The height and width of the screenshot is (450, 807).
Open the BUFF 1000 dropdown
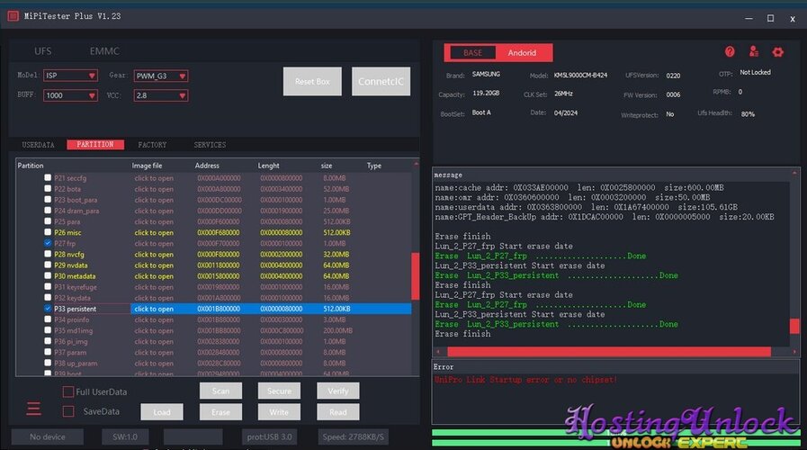click(70, 95)
